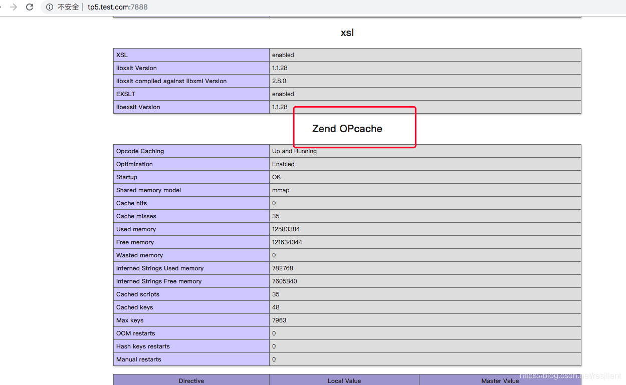Select the Zend OPcache heading
Image resolution: width=626 pixels, height=385 pixels.
347,129
